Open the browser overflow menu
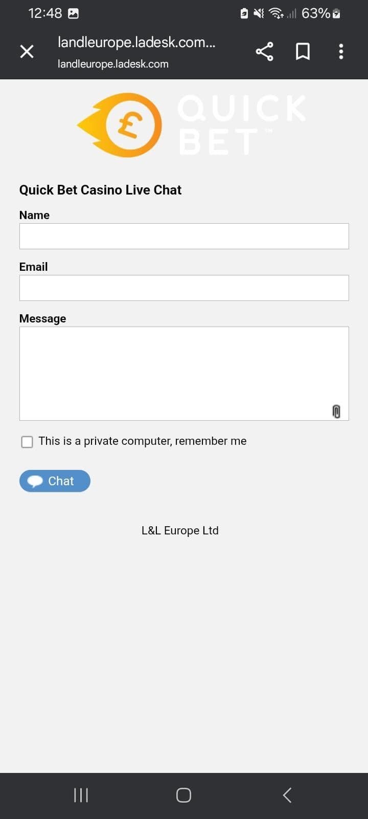The width and height of the screenshot is (368, 819). point(341,51)
